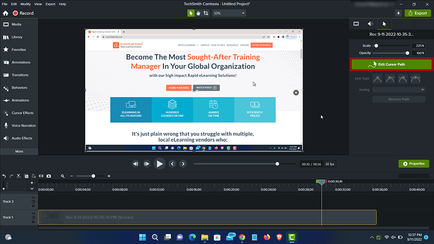Open the Cursor Effects panel
The width and height of the screenshot is (434, 244).
(x=19, y=113)
